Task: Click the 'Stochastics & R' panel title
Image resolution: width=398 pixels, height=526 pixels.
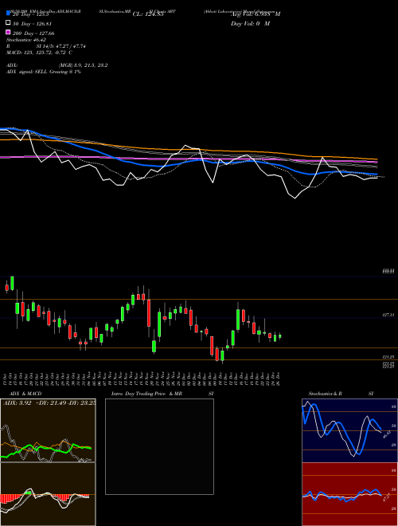Action: [x=326, y=394]
